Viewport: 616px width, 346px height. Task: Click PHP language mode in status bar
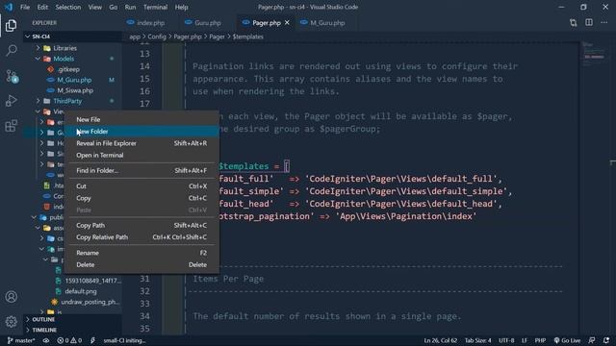click(x=540, y=340)
